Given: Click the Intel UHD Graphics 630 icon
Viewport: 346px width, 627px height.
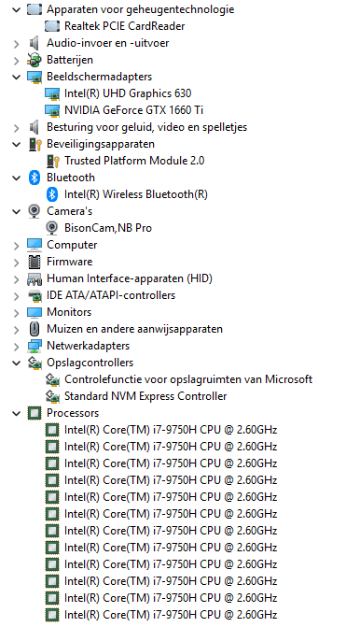Looking at the screenshot, I should (52, 93).
